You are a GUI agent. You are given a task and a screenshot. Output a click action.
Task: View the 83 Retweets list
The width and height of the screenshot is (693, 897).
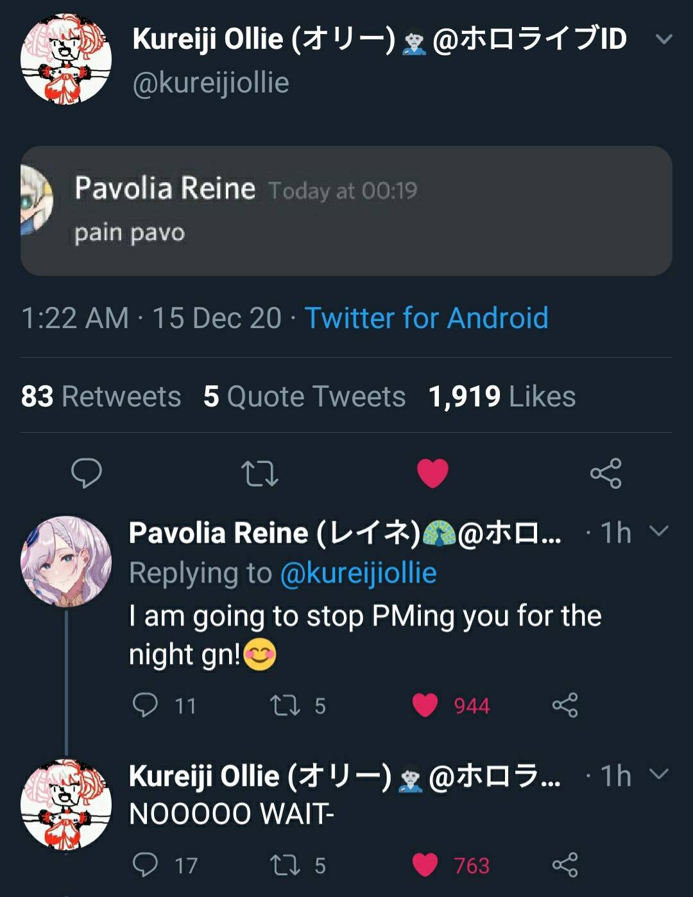[x=101, y=396]
